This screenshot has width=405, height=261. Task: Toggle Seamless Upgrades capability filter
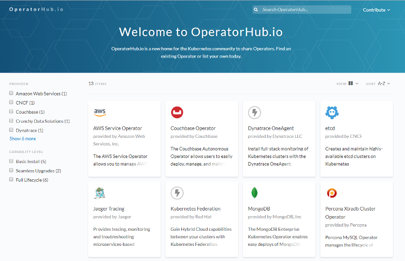(11, 170)
